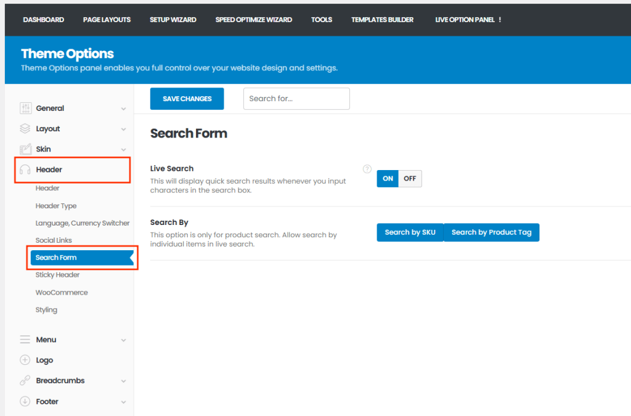The width and height of the screenshot is (631, 416).
Task: Expand the General section chevron
Action: [x=123, y=109]
